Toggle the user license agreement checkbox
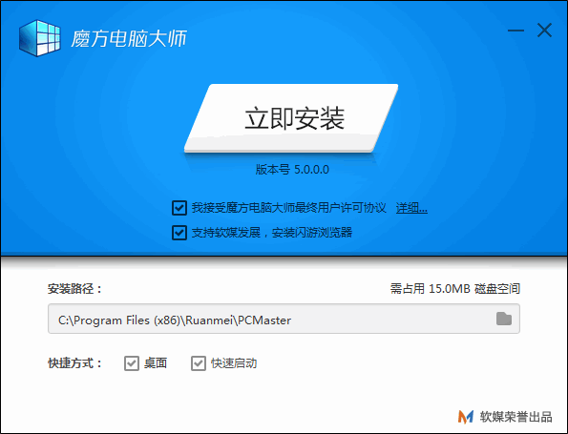 pyautogui.click(x=179, y=208)
